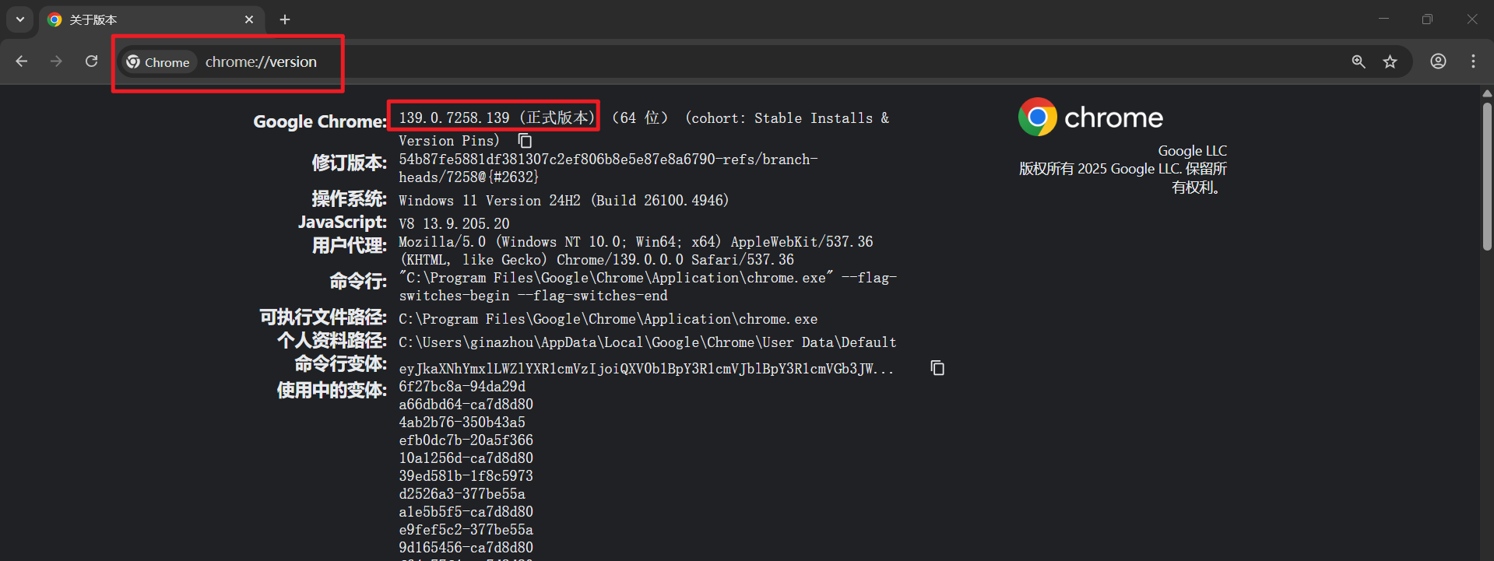Click the variation efb0dc7b-20a5f366
The height and width of the screenshot is (561, 1494).
point(466,440)
